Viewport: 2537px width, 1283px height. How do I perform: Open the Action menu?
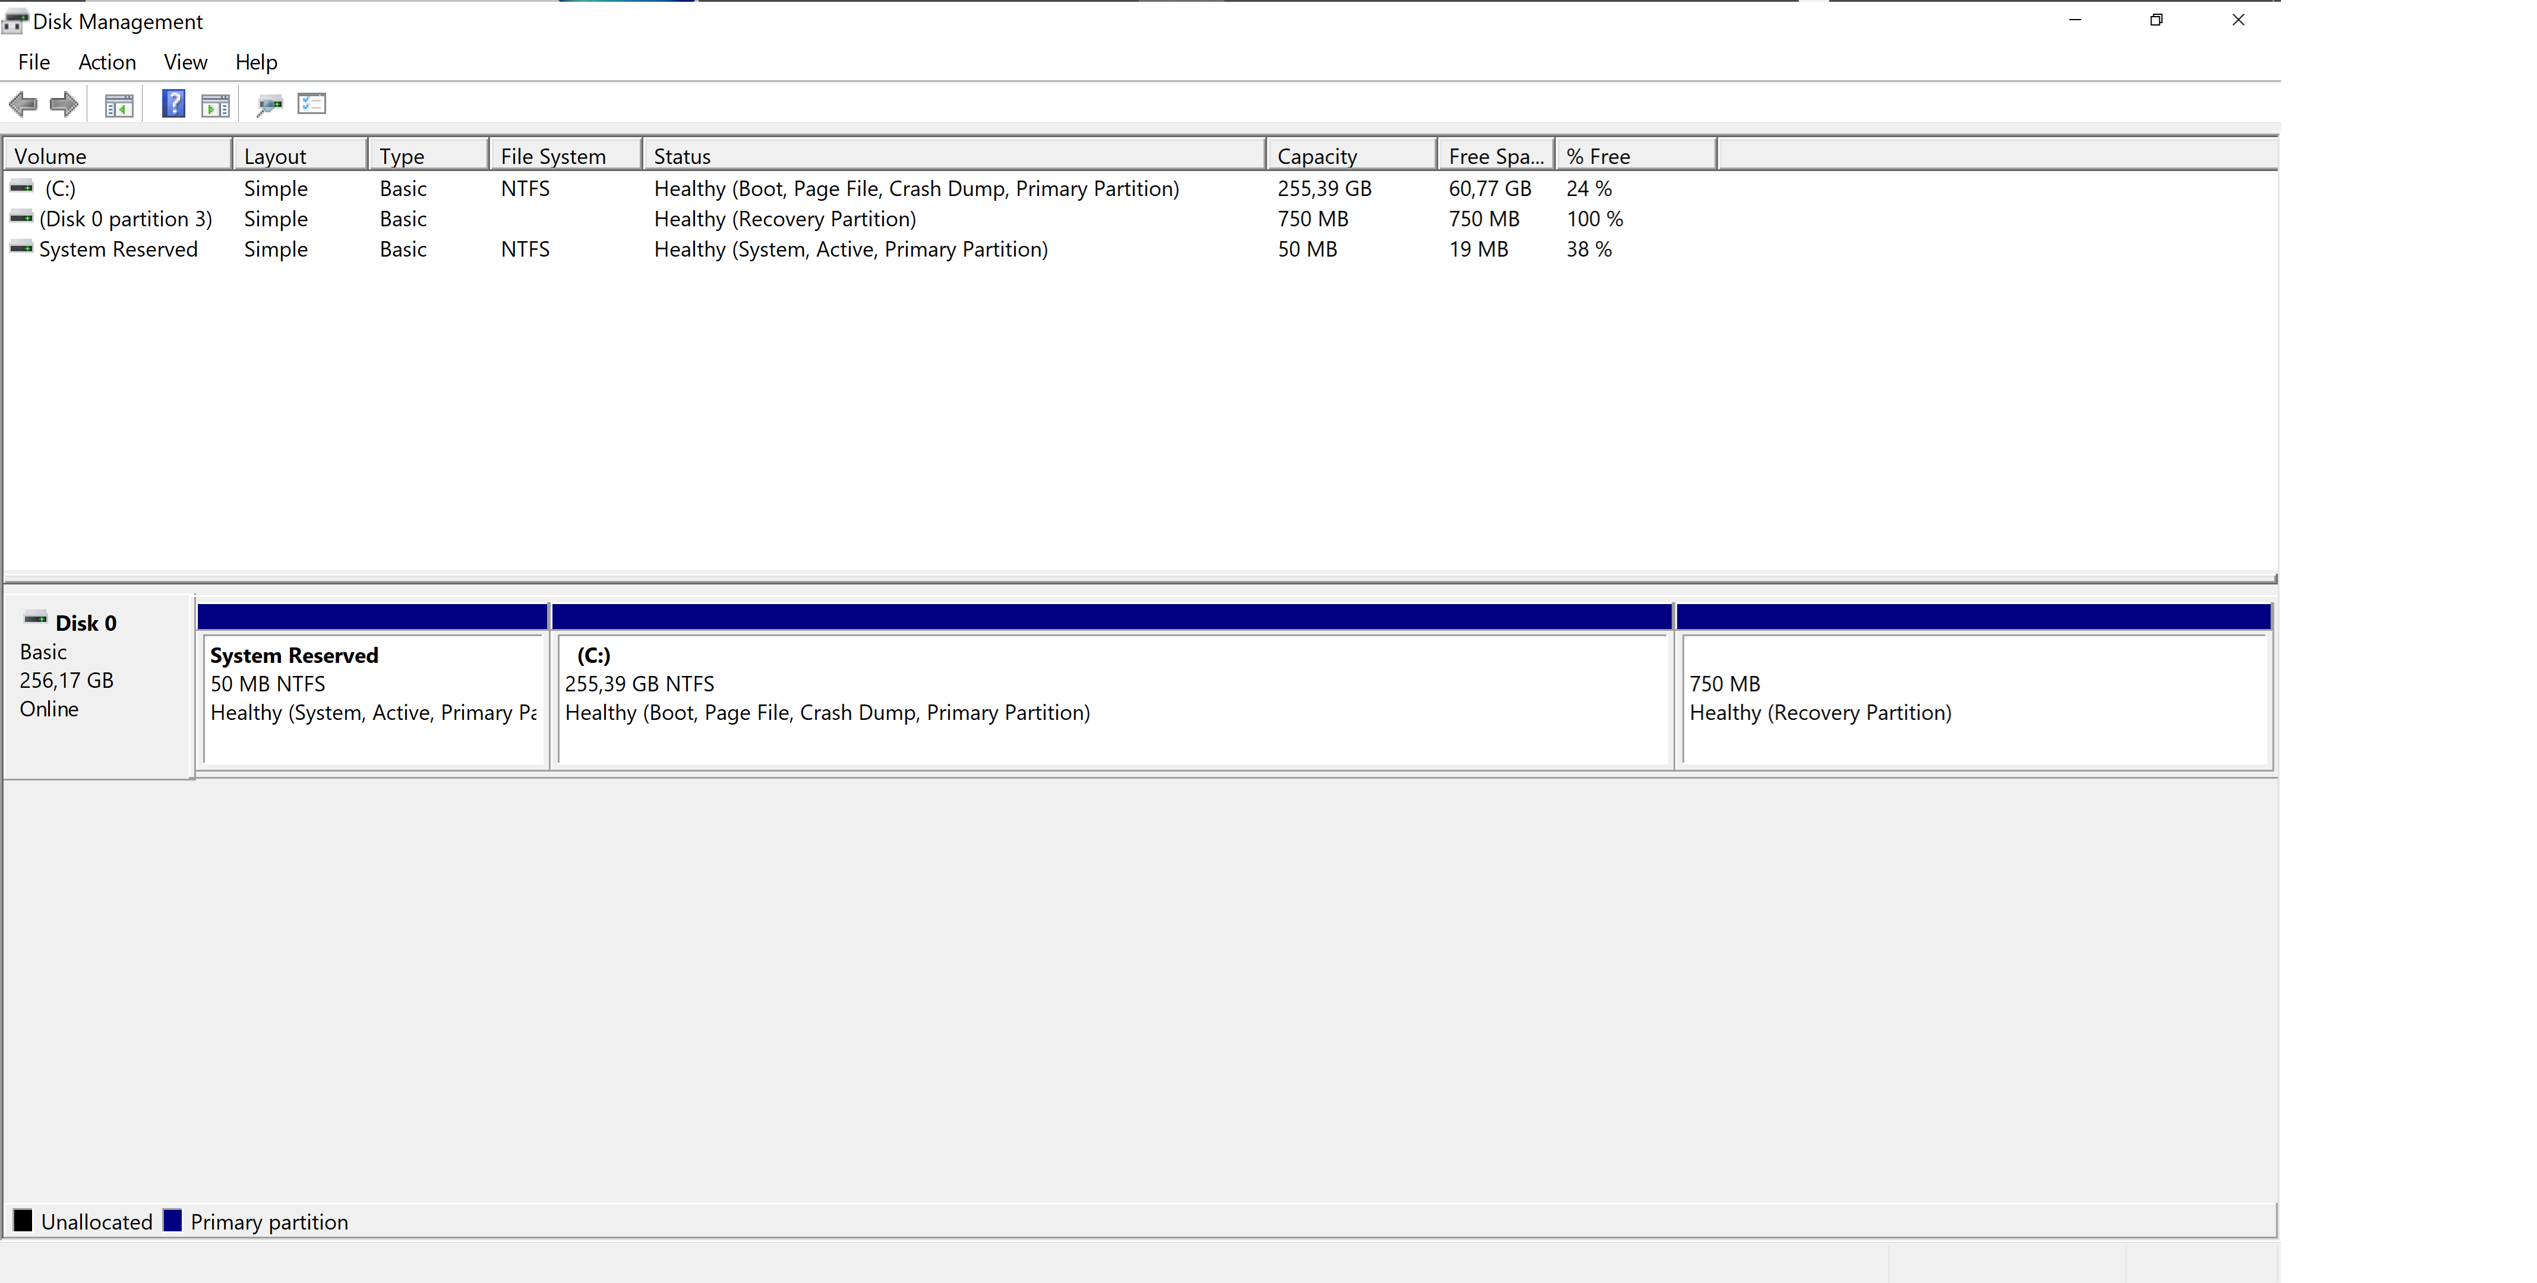point(106,62)
